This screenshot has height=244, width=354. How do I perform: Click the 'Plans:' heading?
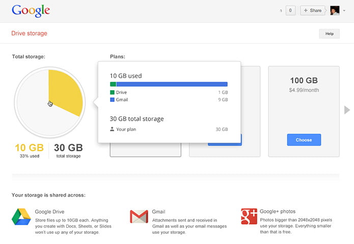tap(118, 57)
